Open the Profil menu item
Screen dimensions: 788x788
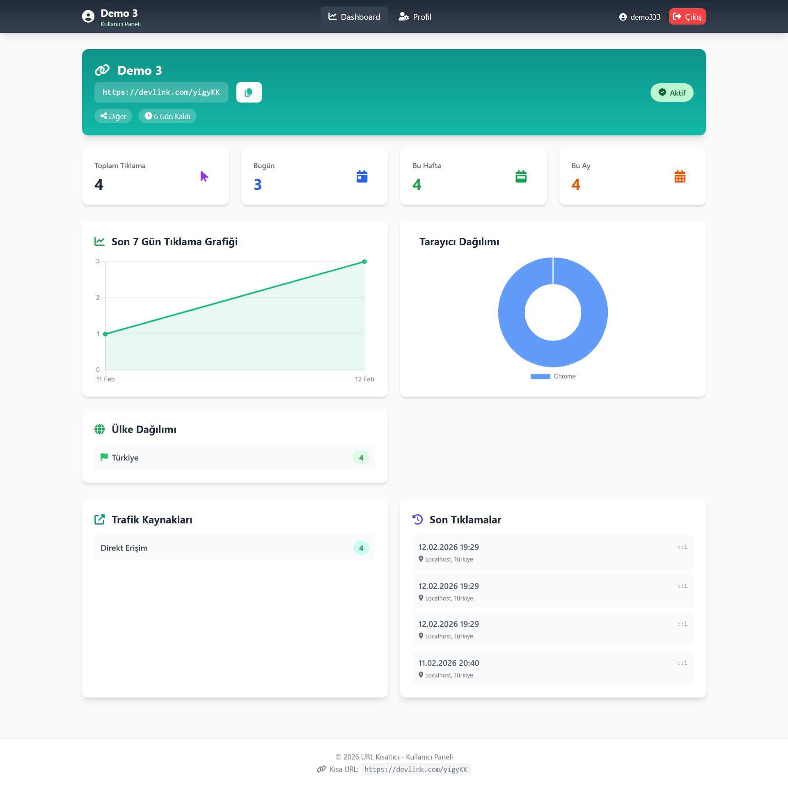tap(415, 16)
